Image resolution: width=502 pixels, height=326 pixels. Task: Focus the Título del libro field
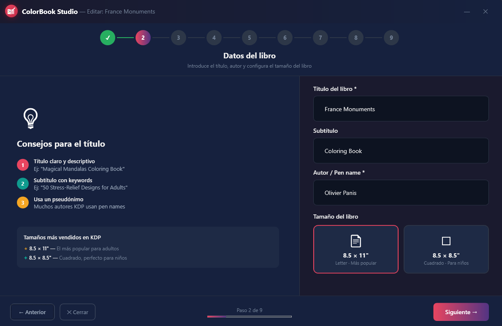tap(401, 109)
